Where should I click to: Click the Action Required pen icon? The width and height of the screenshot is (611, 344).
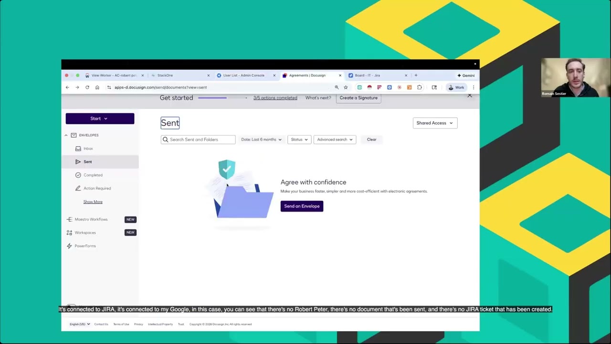pyautogui.click(x=78, y=188)
